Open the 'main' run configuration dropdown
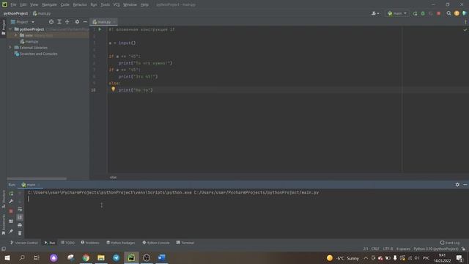The image size is (469, 264). (397, 13)
